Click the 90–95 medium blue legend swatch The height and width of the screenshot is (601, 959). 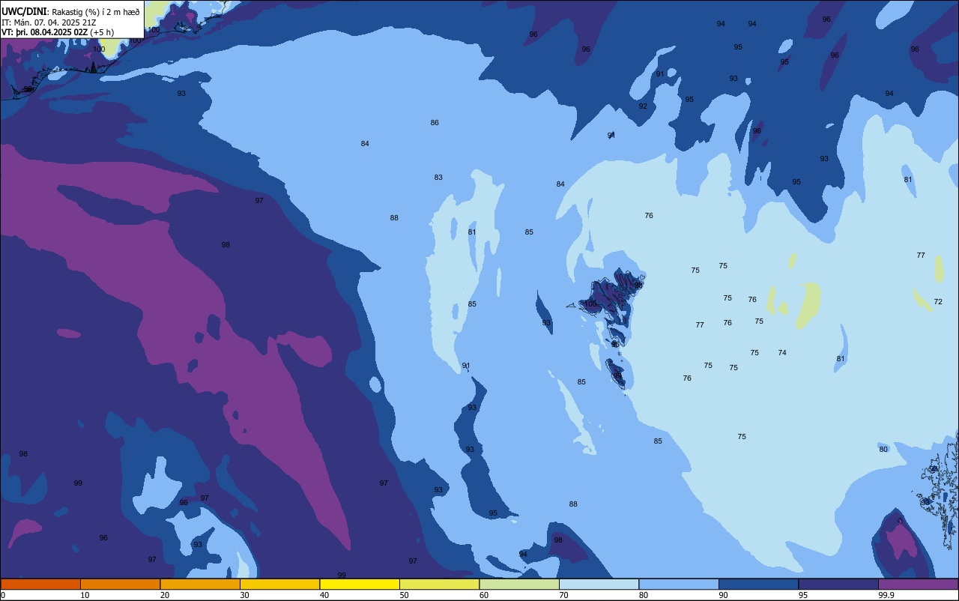pos(758,584)
